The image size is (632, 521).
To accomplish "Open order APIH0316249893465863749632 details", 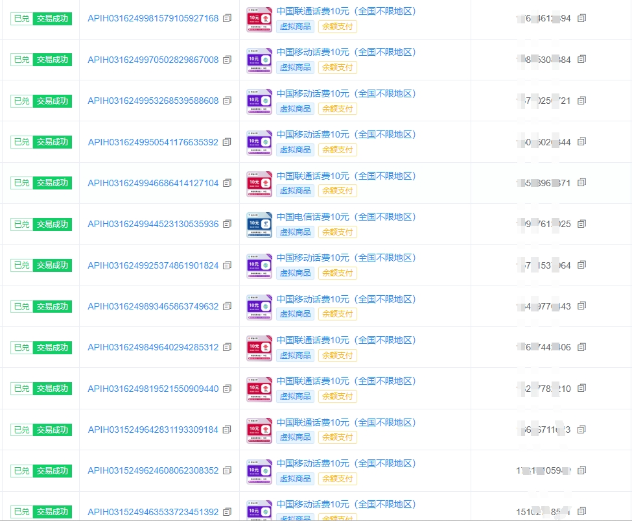I will [153, 306].
